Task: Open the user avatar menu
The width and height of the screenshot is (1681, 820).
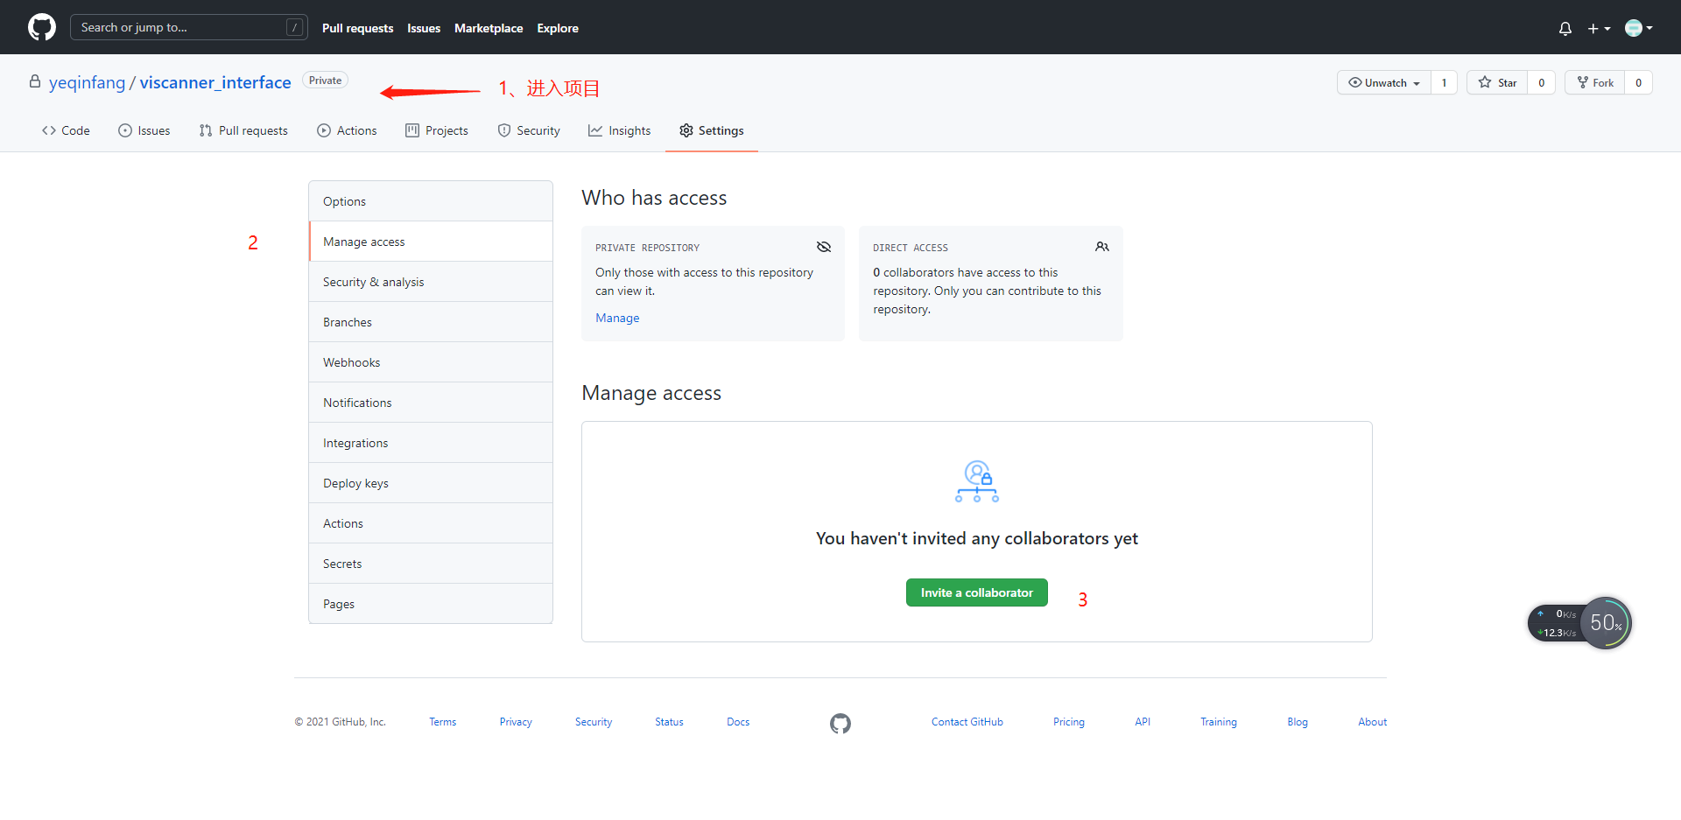Action: point(1638,28)
